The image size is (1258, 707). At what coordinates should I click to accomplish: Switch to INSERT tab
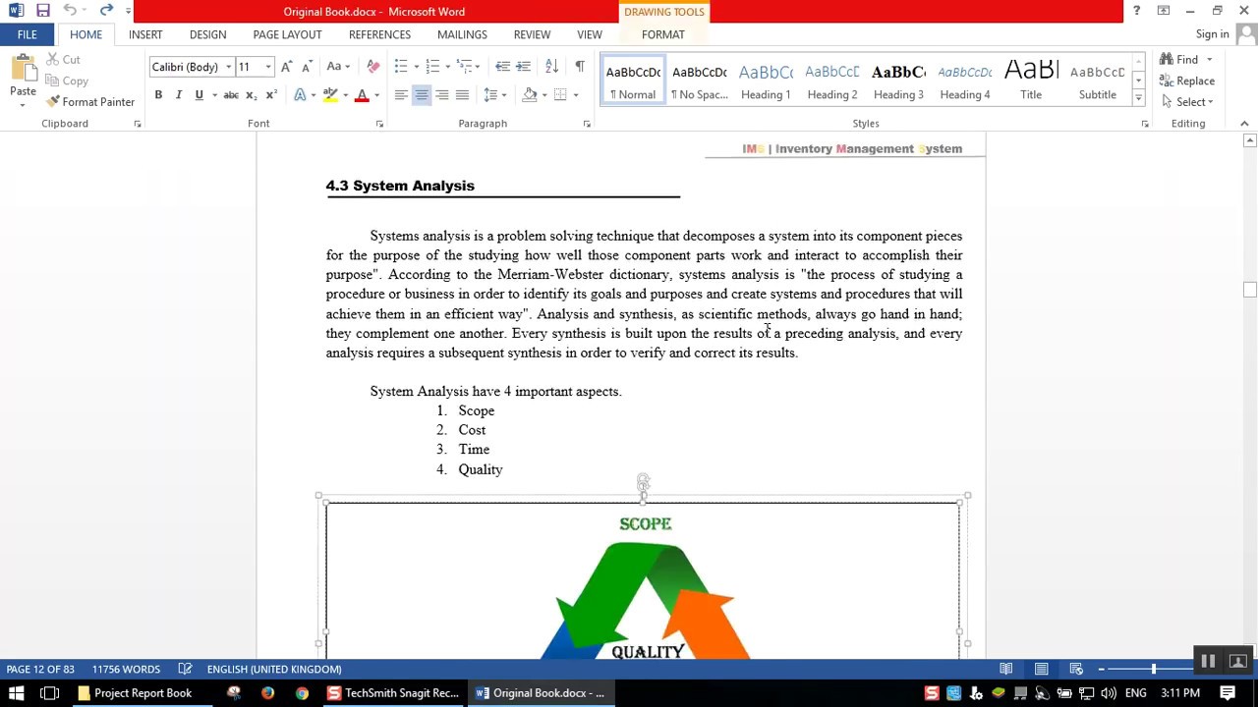145,34
